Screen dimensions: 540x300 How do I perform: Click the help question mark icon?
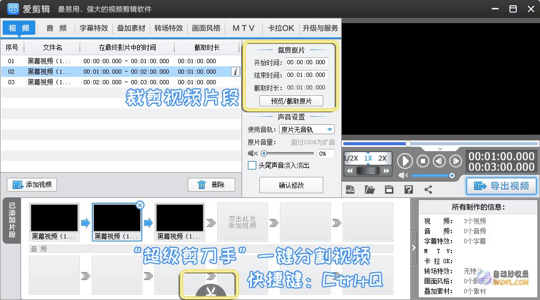tap(409, 189)
